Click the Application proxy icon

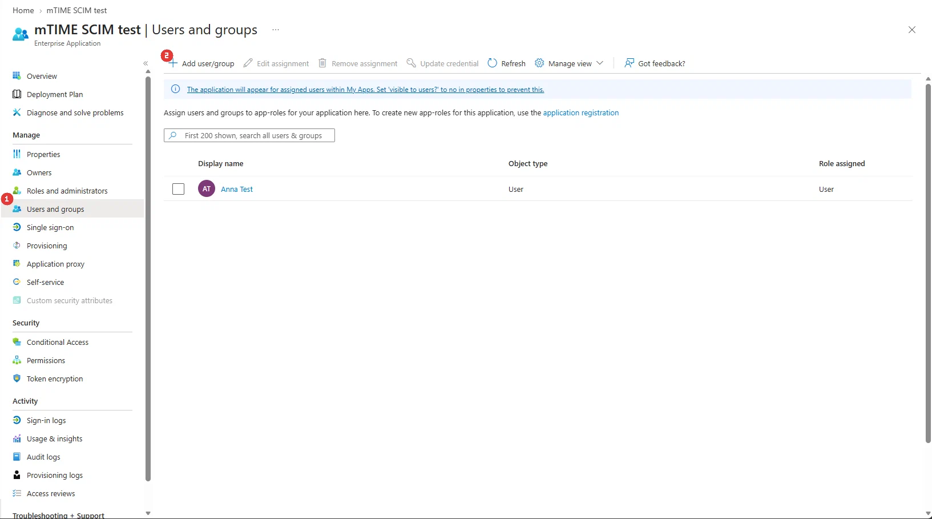point(17,264)
